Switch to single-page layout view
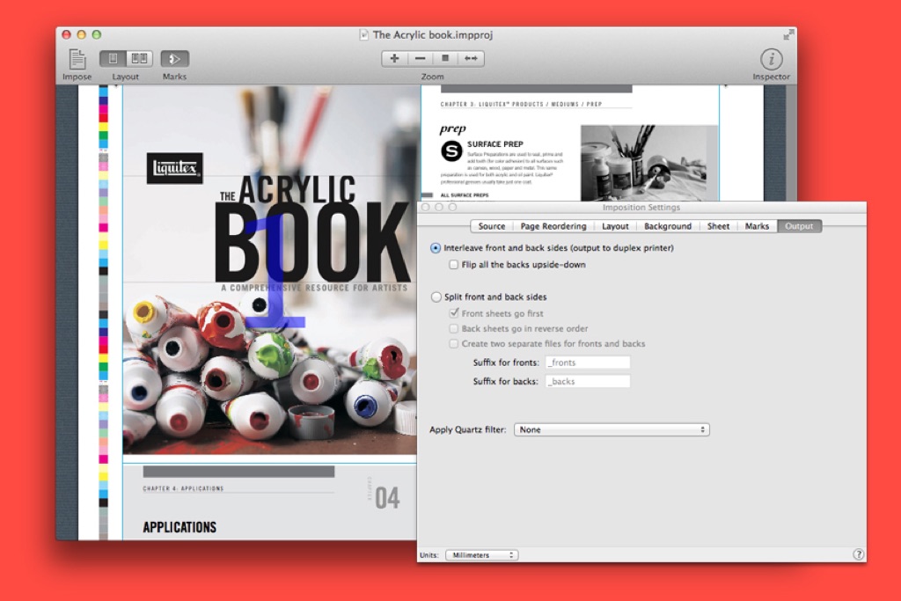Screen dimensions: 901x601 (x=114, y=58)
